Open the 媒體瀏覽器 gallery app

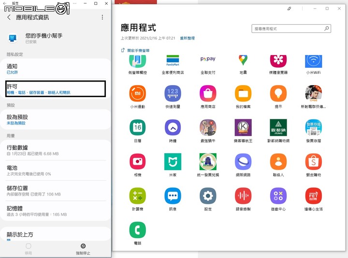[278, 61]
